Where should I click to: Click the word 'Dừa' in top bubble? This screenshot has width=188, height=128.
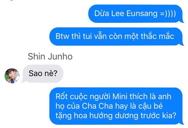click(x=102, y=13)
